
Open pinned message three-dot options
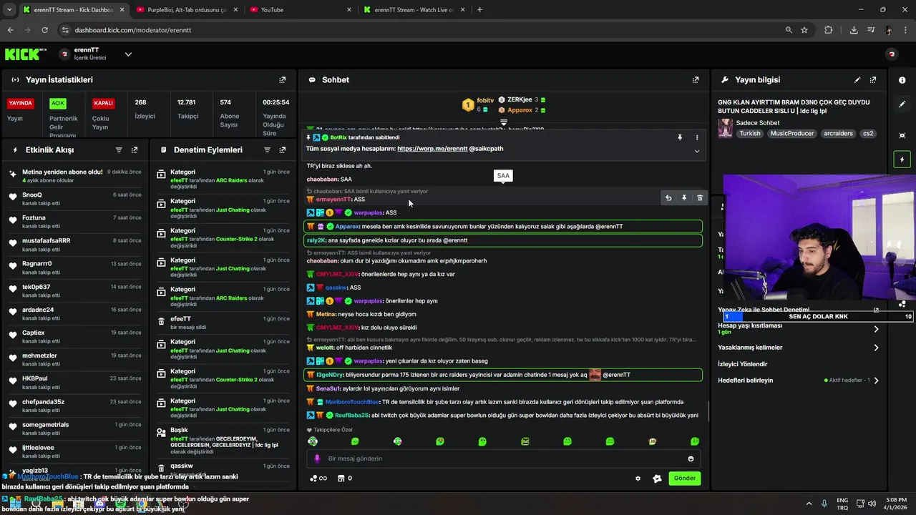pyautogui.click(x=697, y=137)
